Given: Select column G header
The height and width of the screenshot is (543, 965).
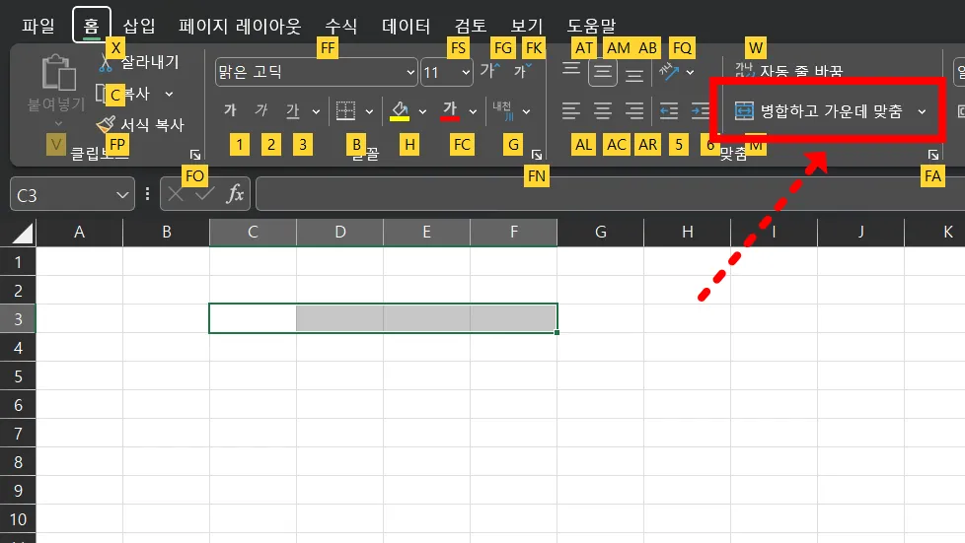Looking at the screenshot, I should tap(601, 233).
